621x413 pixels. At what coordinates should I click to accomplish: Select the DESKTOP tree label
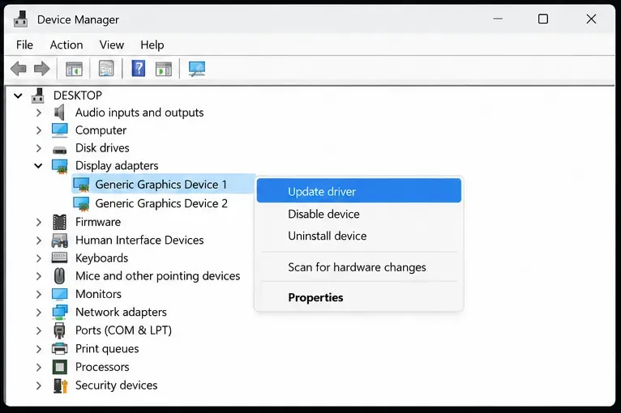click(x=78, y=96)
